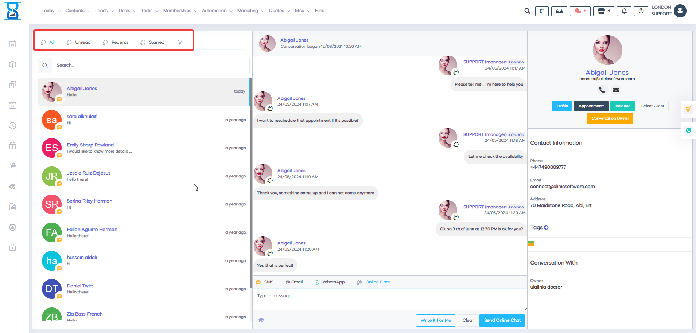Click the phone call icon in top bar
Image resolution: width=696 pixels, height=333 pixels.
coord(542,11)
